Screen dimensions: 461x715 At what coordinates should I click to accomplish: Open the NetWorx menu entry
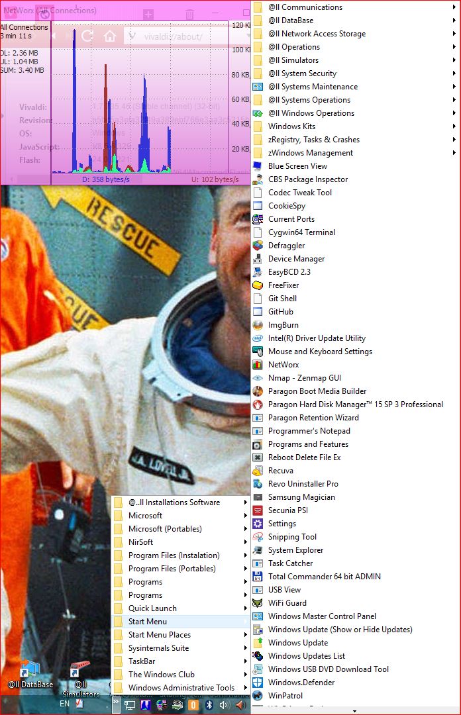283,365
